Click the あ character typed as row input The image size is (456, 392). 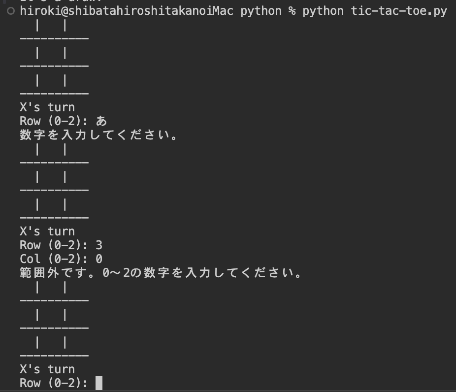coord(101,121)
